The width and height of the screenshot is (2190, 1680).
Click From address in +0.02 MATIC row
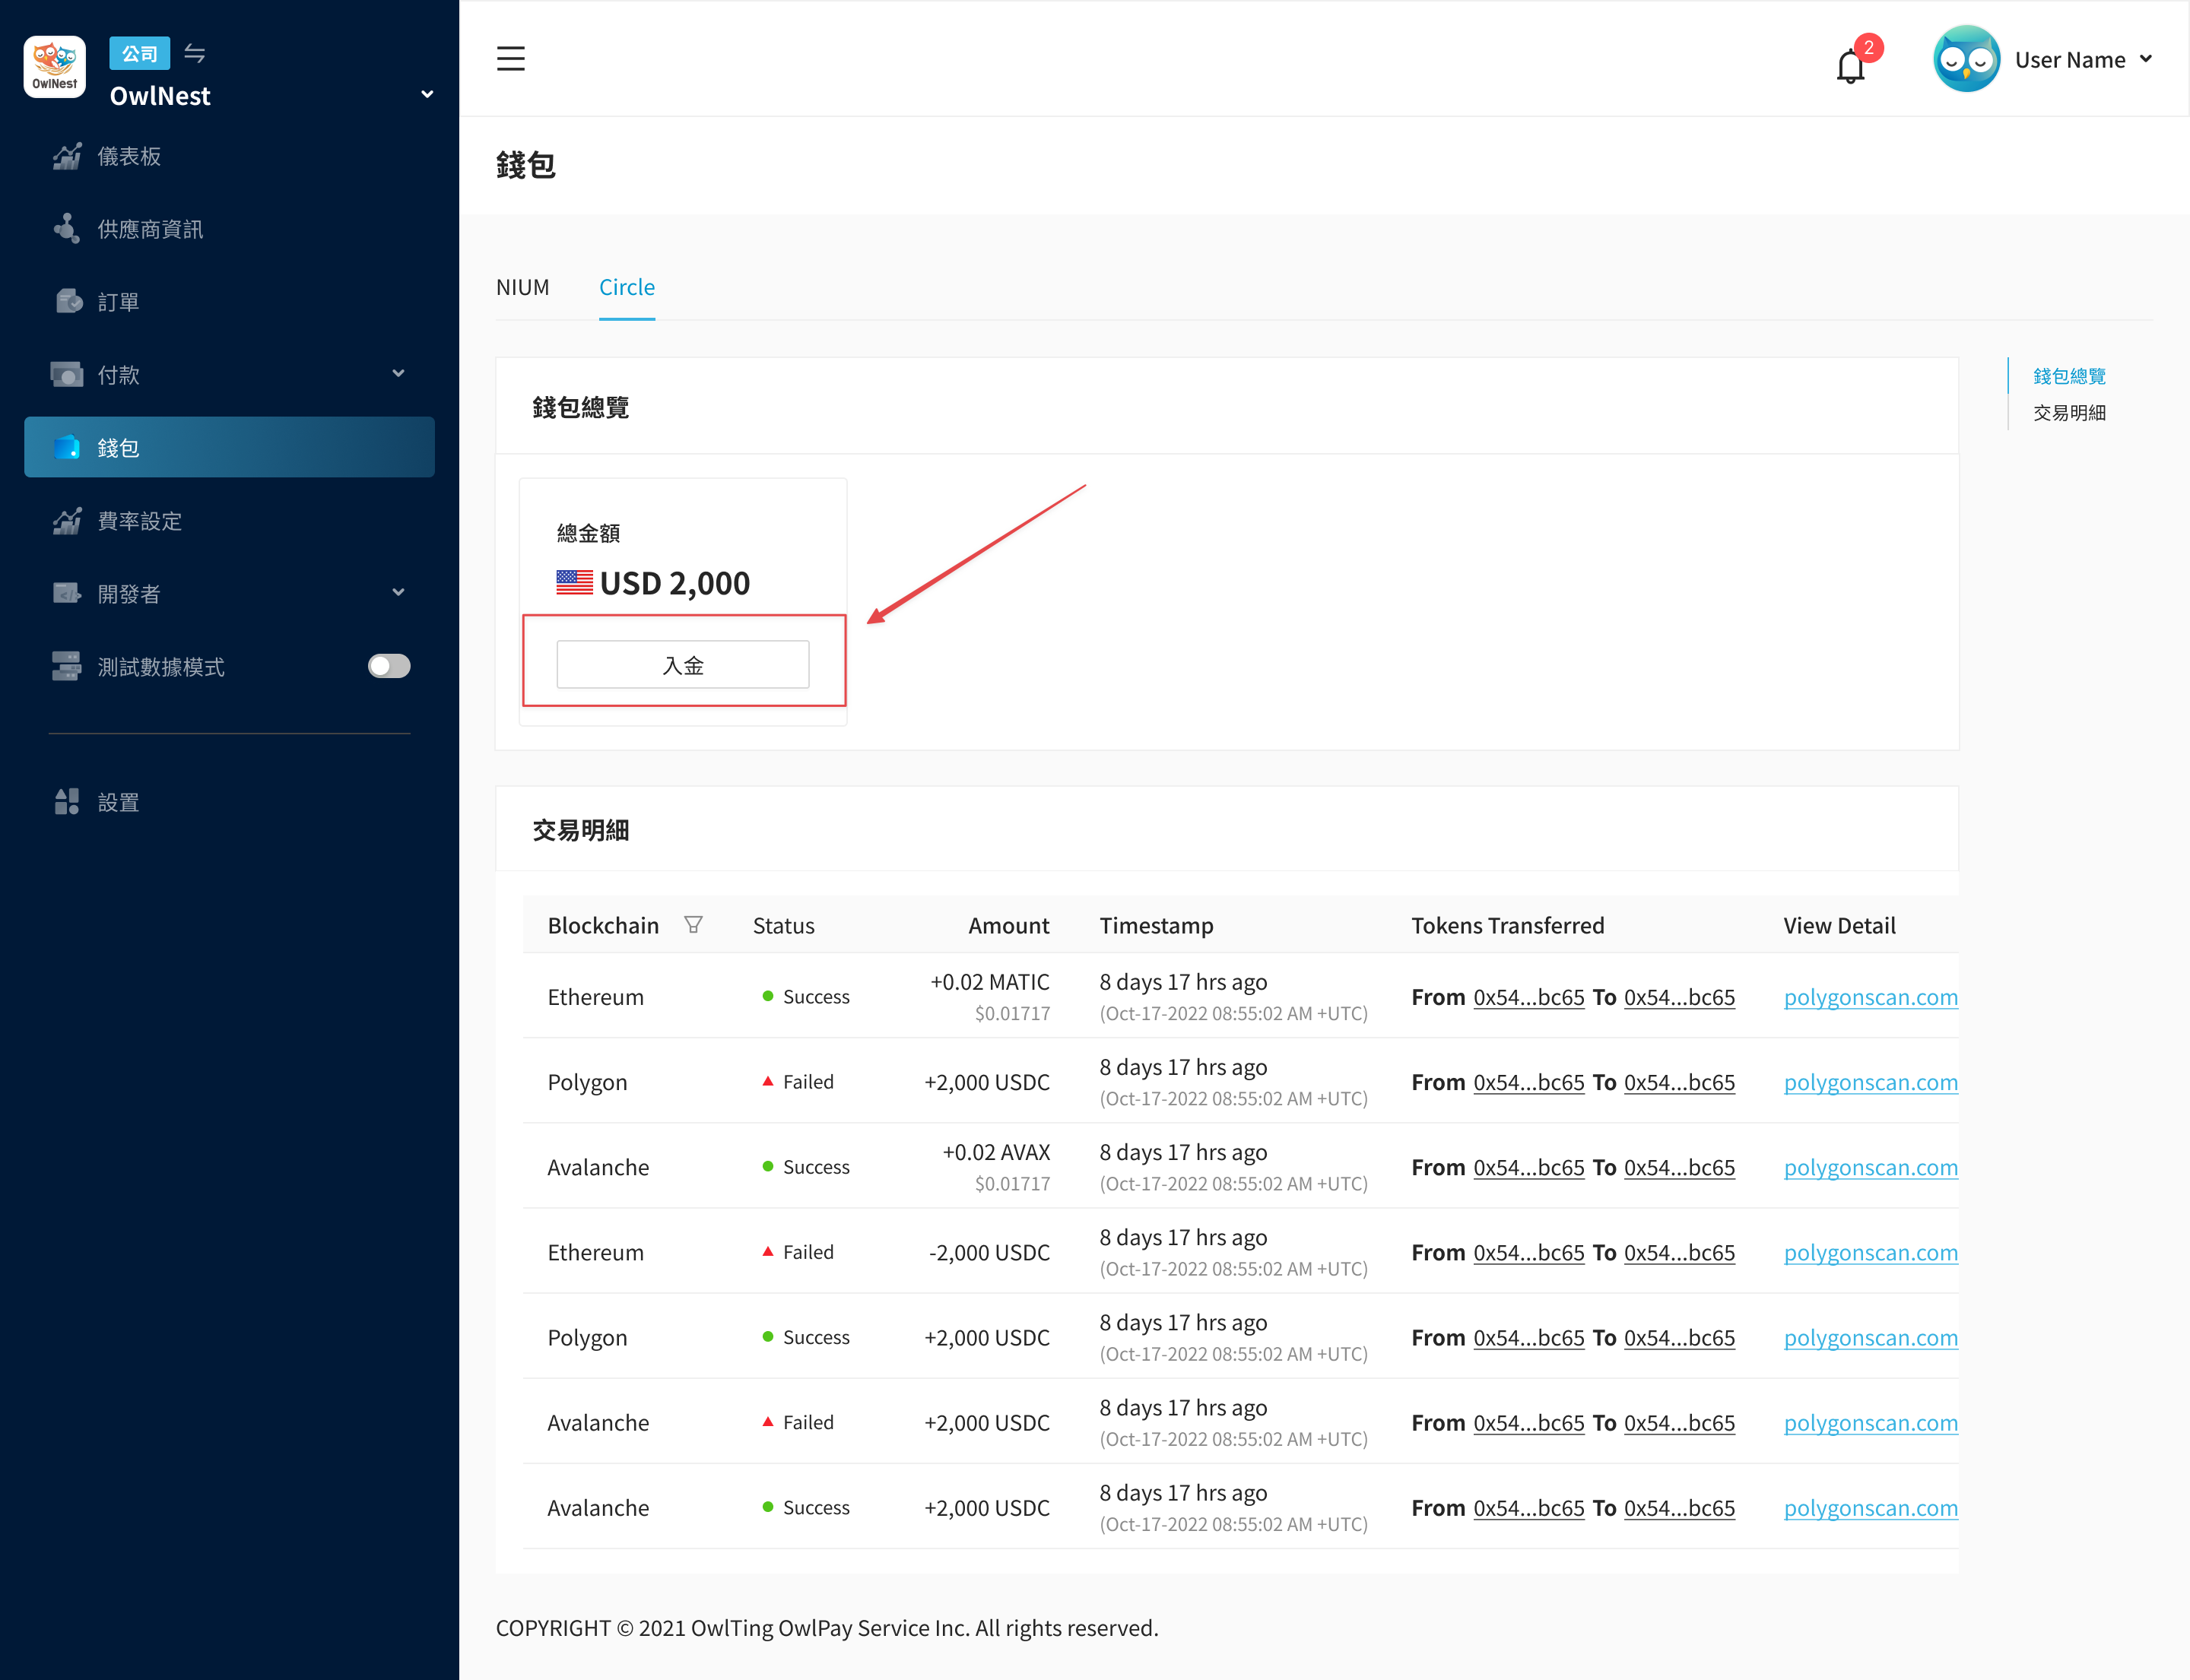click(x=1528, y=997)
